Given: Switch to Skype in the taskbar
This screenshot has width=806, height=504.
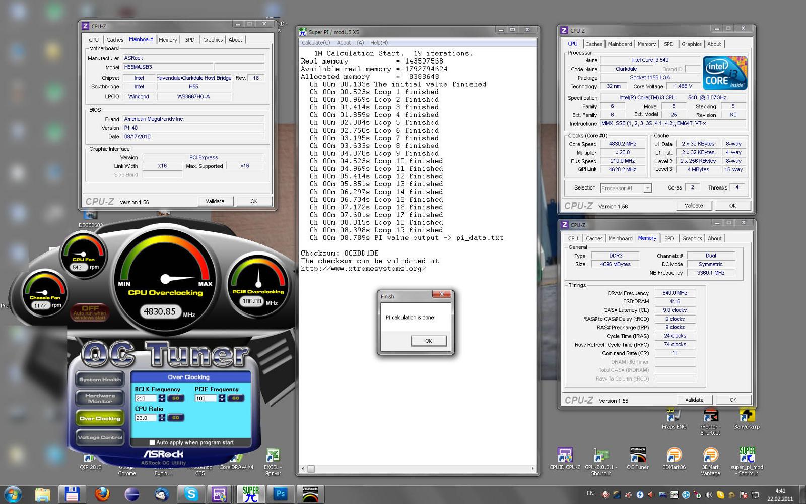Looking at the screenshot, I should click(191, 494).
